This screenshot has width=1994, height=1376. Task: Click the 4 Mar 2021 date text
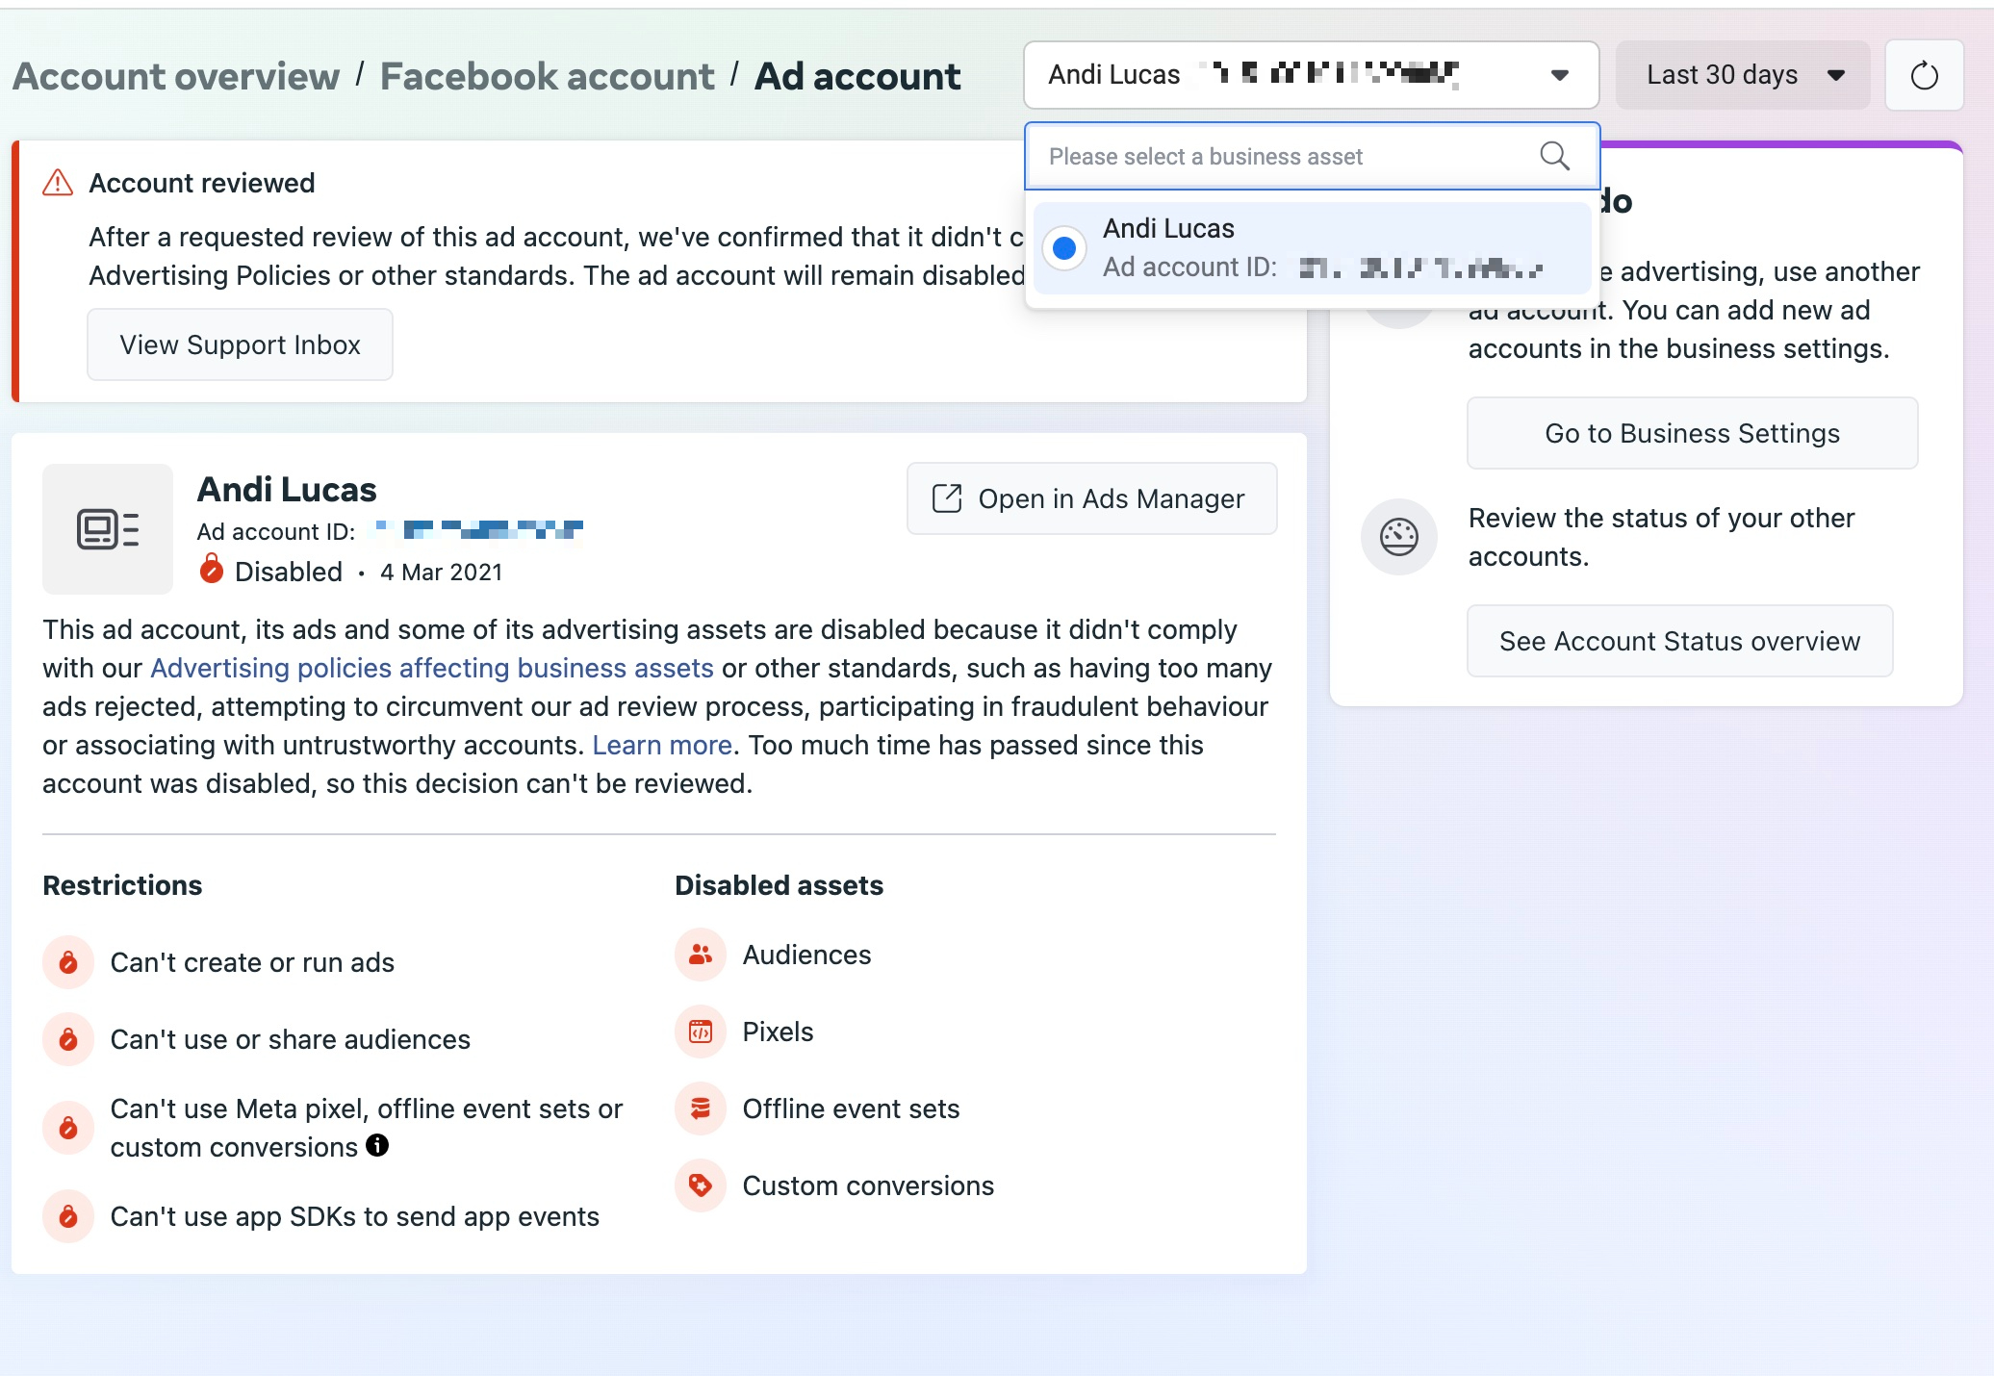(x=442, y=573)
